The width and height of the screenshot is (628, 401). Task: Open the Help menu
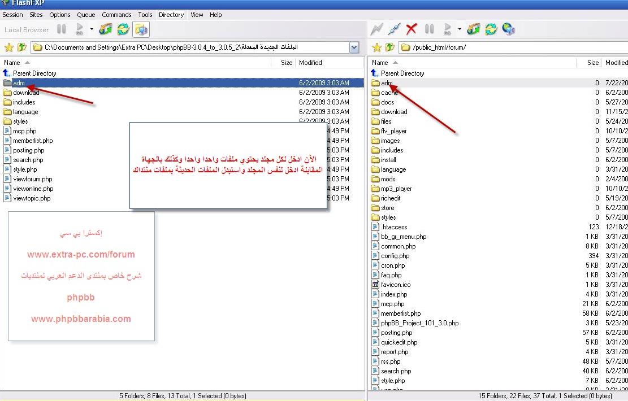point(215,15)
